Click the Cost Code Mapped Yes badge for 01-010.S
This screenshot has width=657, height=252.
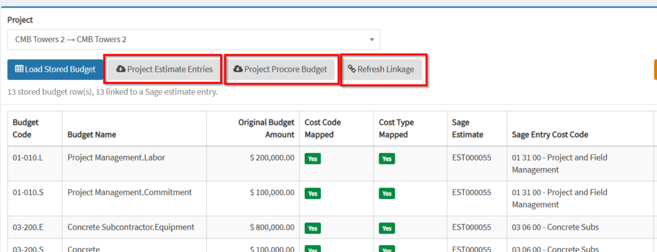[x=312, y=194]
